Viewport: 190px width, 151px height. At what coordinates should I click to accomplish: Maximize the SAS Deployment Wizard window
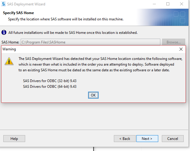click(168, 4)
